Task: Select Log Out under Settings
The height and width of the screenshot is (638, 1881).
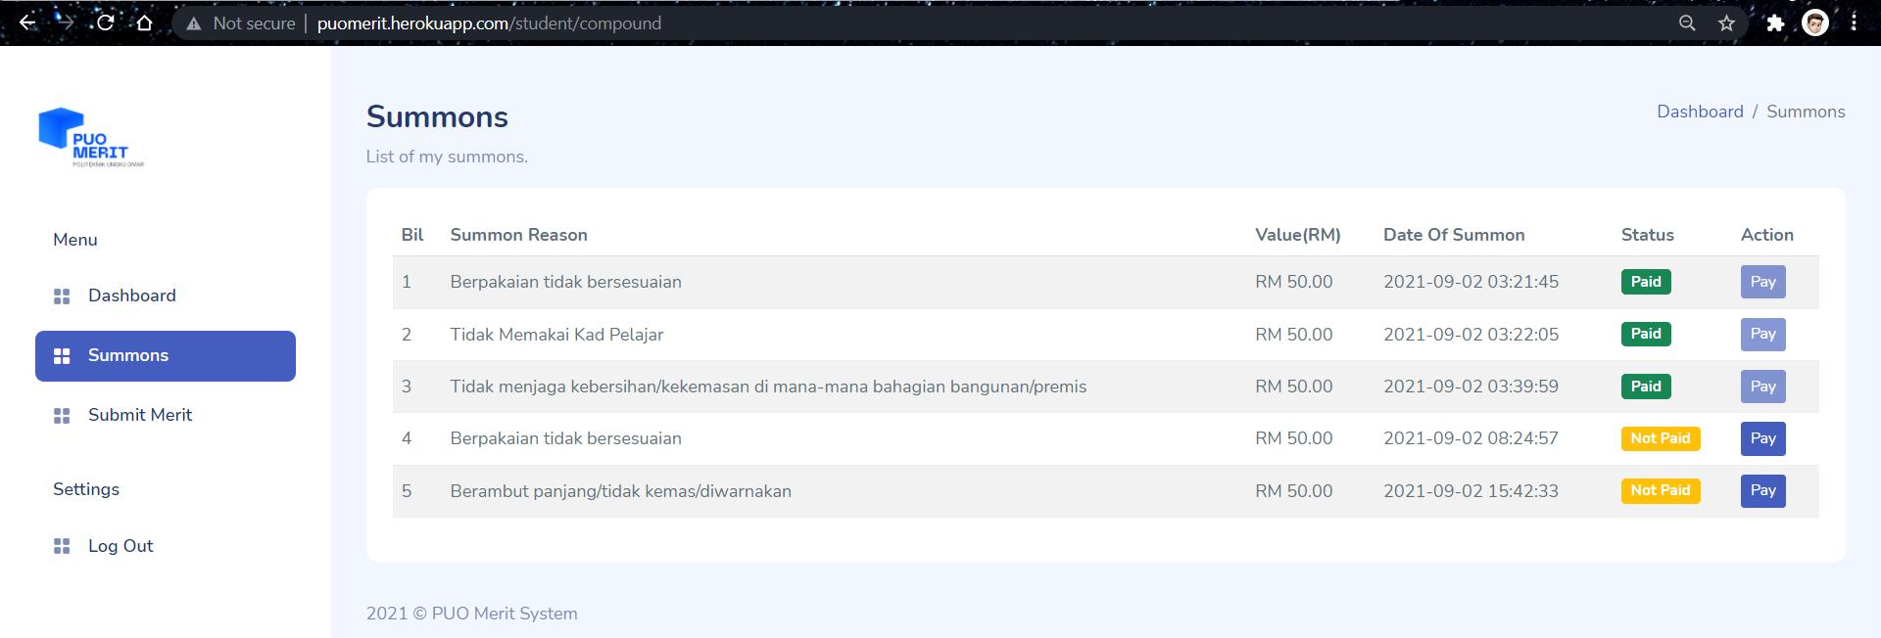Action: (x=121, y=546)
